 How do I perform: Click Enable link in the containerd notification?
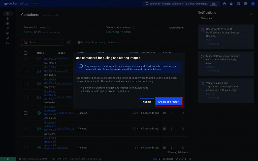coord(210,67)
